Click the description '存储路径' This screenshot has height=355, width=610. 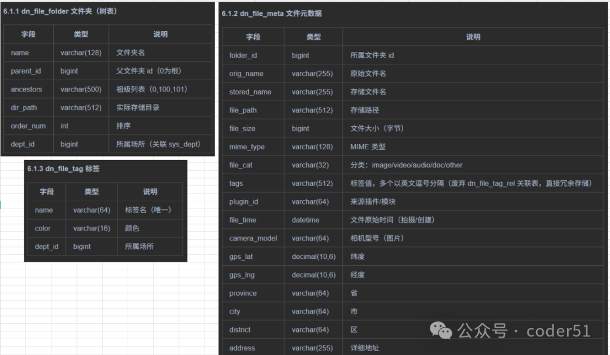point(364,110)
